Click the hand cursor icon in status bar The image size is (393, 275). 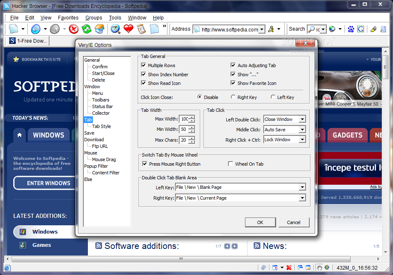[319, 268]
